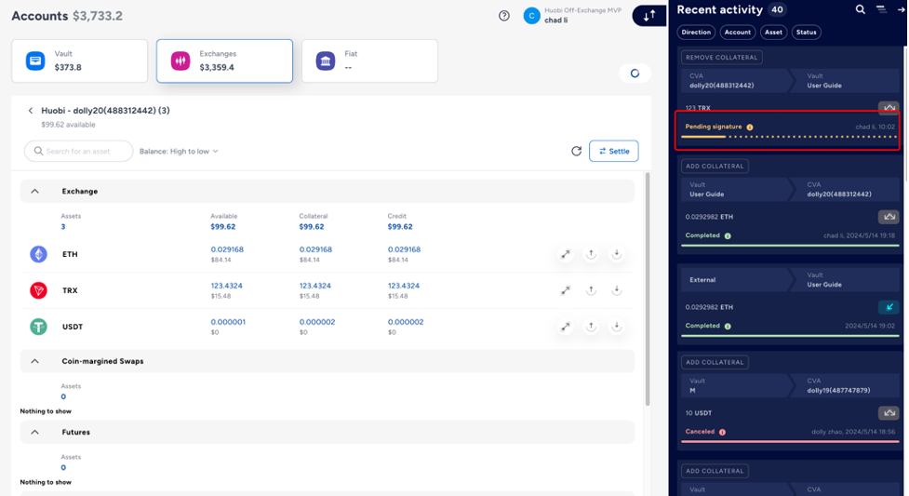Image resolution: width=909 pixels, height=496 pixels.
Task: Refresh the exchange account balances
Action: (576, 151)
